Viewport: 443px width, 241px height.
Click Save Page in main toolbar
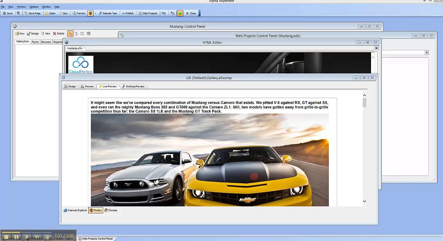(x=32, y=13)
